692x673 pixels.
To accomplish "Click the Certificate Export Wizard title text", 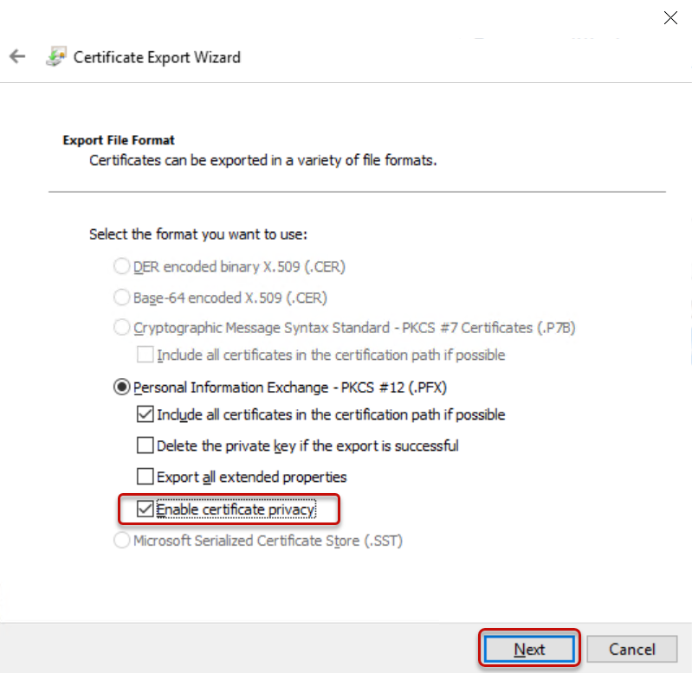I will click(x=157, y=57).
